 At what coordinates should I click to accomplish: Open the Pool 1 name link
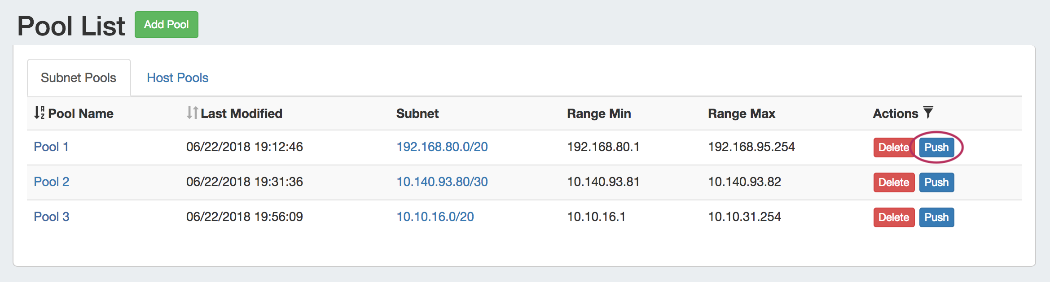[51, 147]
